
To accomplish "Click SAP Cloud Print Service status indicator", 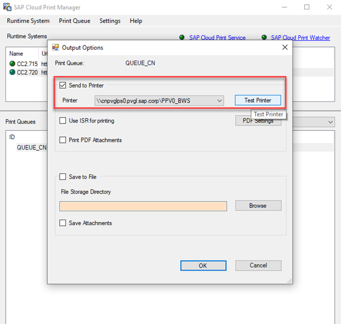I will click(x=182, y=37).
